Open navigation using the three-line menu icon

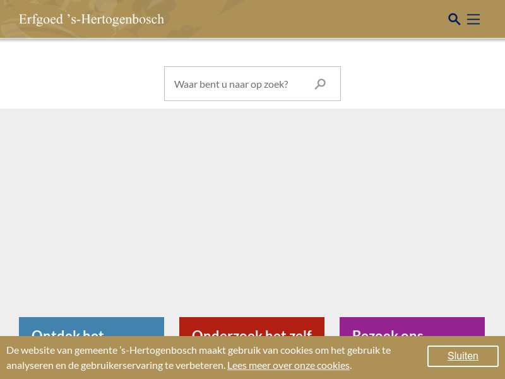click(473, 19)
